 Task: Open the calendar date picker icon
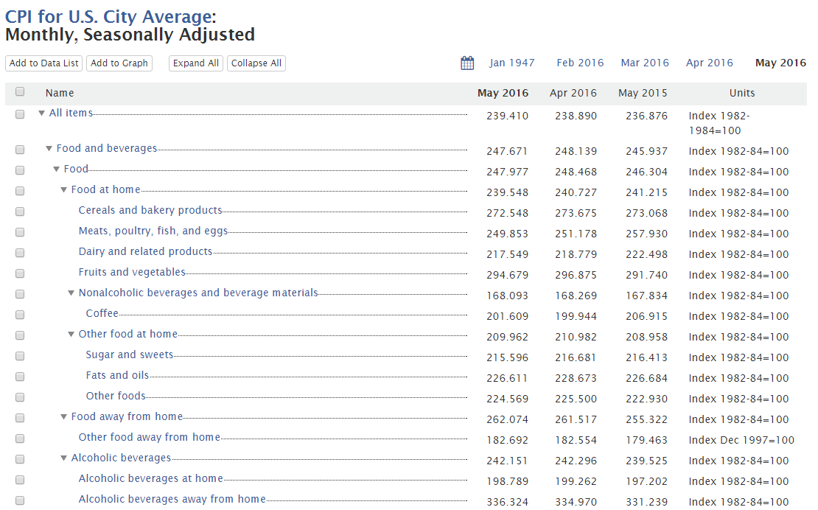[x=467, y=63]
